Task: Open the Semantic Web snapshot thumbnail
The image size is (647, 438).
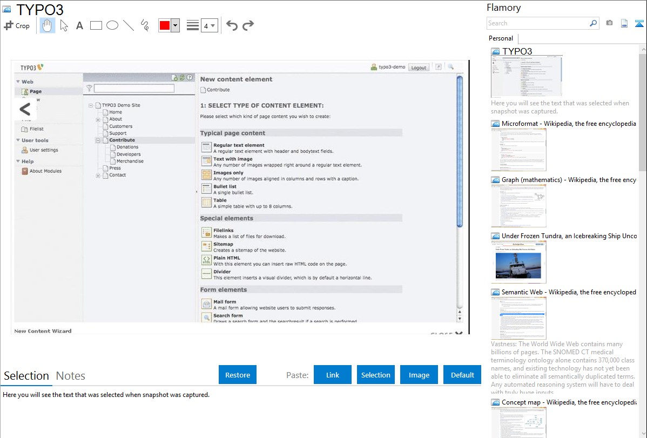Action: pos(518,318)
